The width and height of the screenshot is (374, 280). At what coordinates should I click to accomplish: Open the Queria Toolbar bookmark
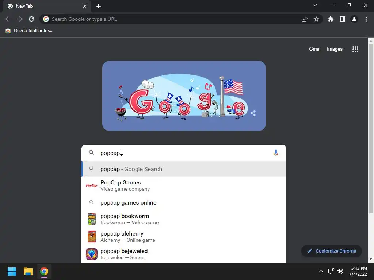point(29,31)
